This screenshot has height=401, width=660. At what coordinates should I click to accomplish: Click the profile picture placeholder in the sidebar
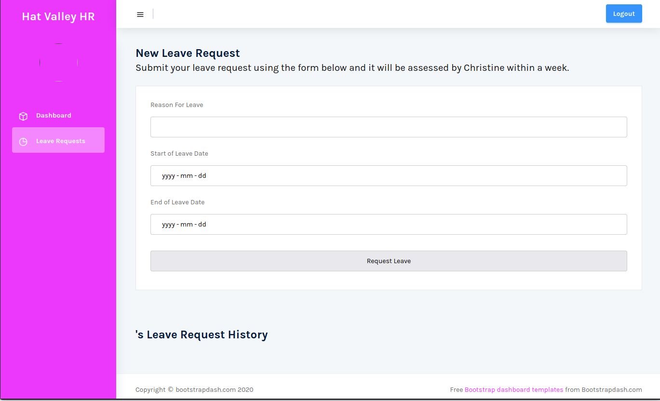coord(58,63)
